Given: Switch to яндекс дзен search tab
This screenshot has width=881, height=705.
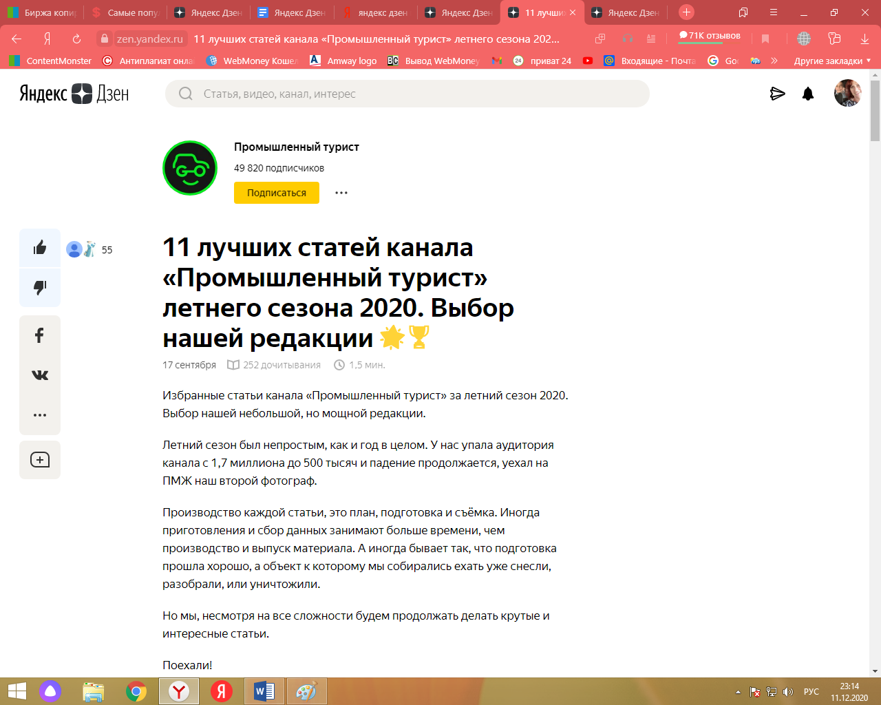Looking at the screenshot, I should (x=376, y=12).
